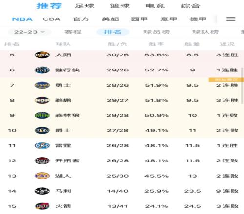Click the 近况 column header

(x=227, y=44)
